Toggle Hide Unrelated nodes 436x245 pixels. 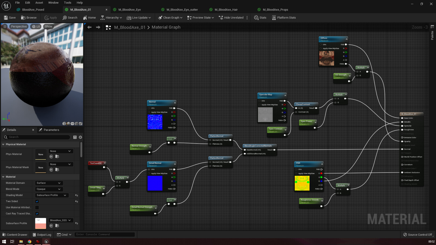[x=231, y=17]
